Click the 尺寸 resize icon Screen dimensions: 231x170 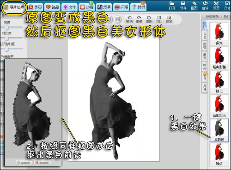tap(227, 6)
